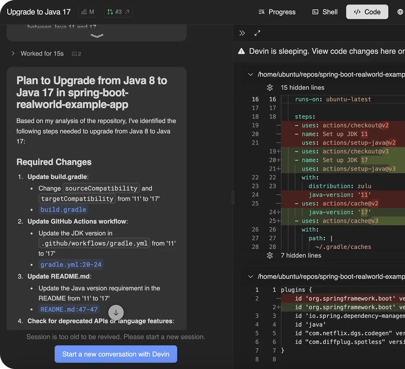Click line id 'java' in build.gradle
The width and height of the screenshot is (405, 369).
tap(310, 325)
